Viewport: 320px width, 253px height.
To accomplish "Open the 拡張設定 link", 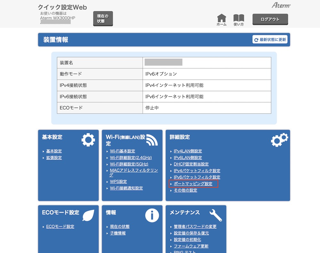I will (54, 158).
